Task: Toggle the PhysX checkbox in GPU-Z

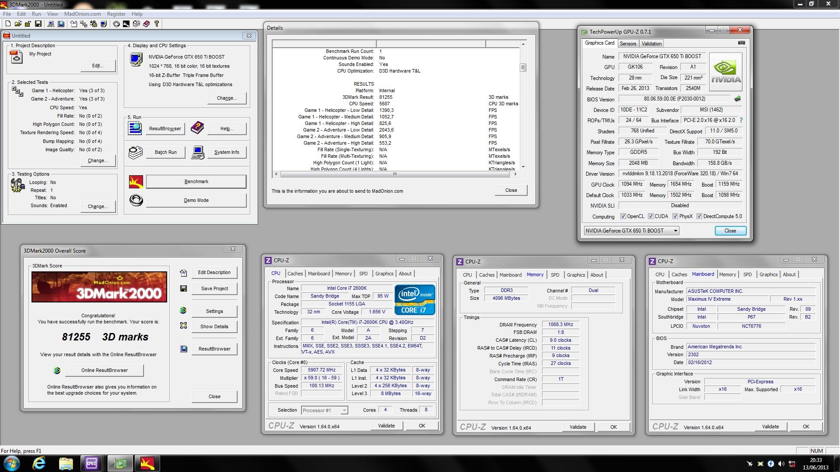Action: pos(675,216)
